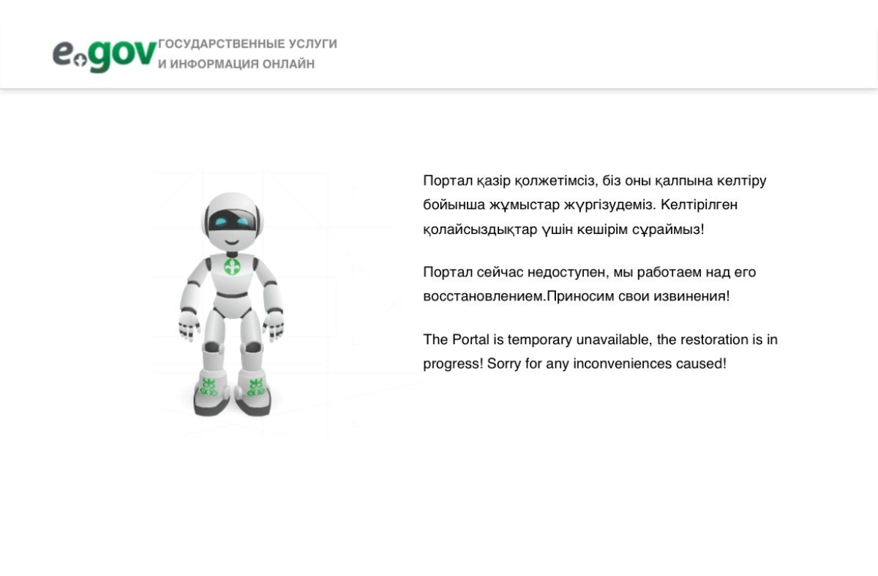Click 'қолайсыздықтар үшін кешірім сұраймыз!' line

[563, 229]
